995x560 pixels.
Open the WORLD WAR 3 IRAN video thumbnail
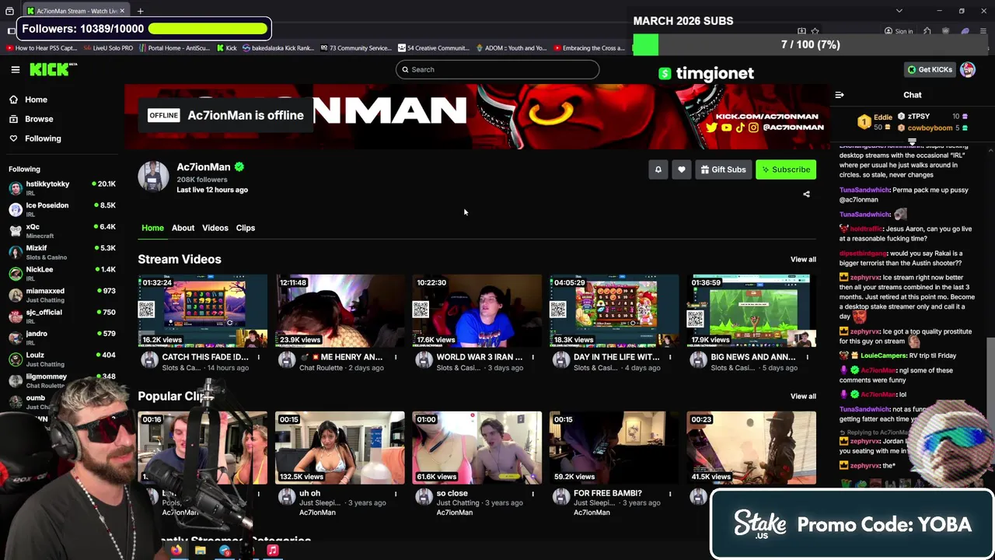tap(477, 310)
